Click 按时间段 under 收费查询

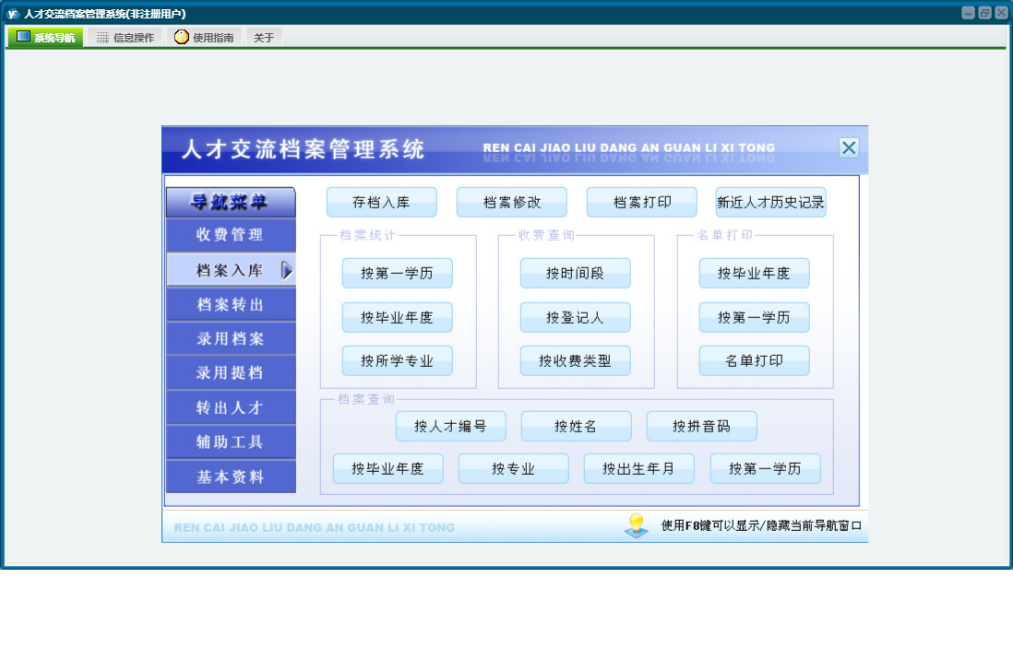pyautogui.click(x=575, y=273)
